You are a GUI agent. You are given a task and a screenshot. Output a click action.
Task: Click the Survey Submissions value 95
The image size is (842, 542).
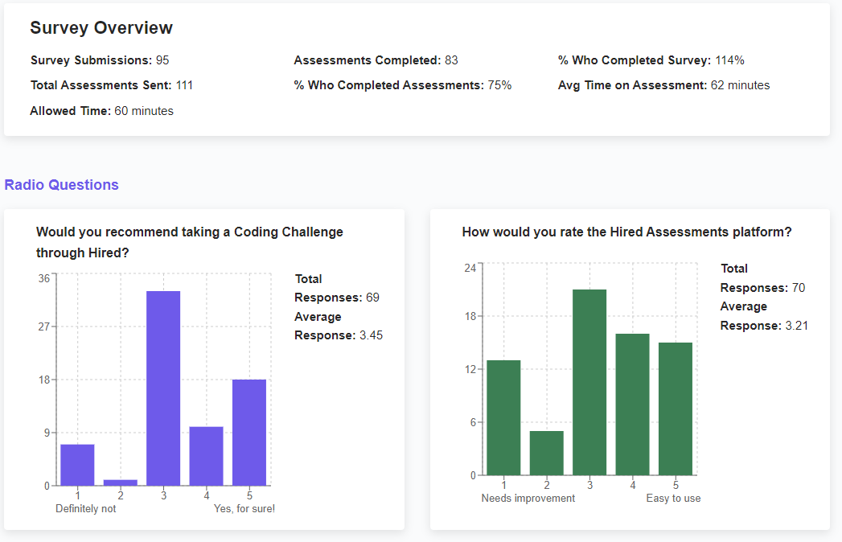click(x=162, y=60)
